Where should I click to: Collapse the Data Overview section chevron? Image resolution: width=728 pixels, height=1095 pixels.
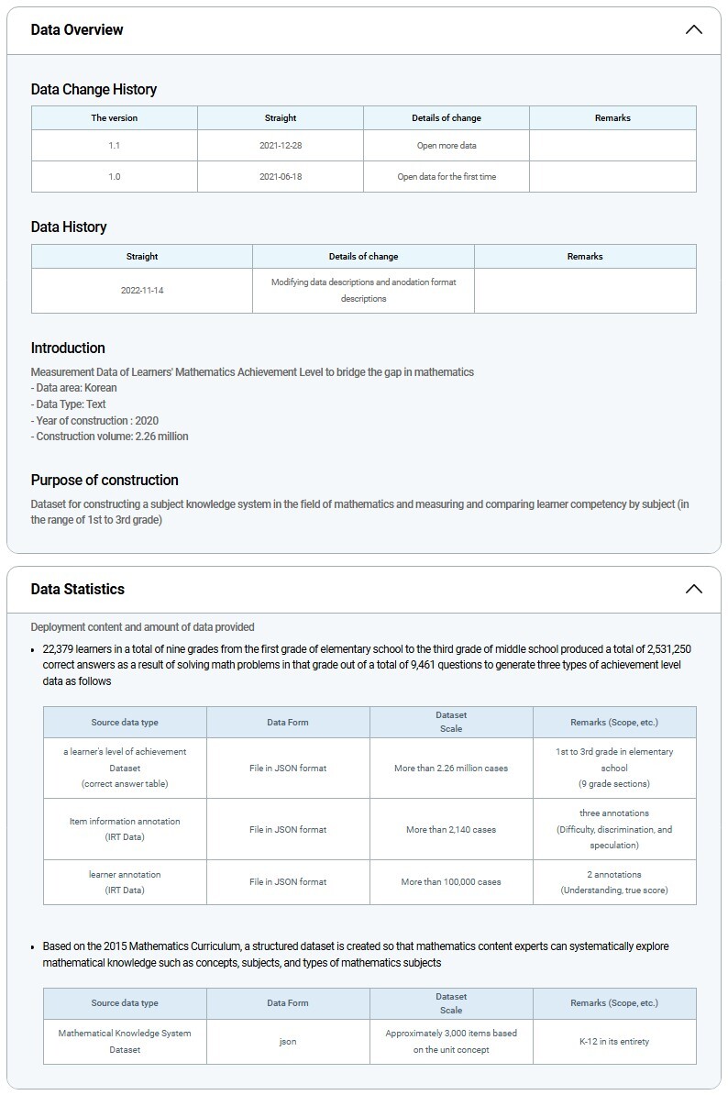point(693,29)
